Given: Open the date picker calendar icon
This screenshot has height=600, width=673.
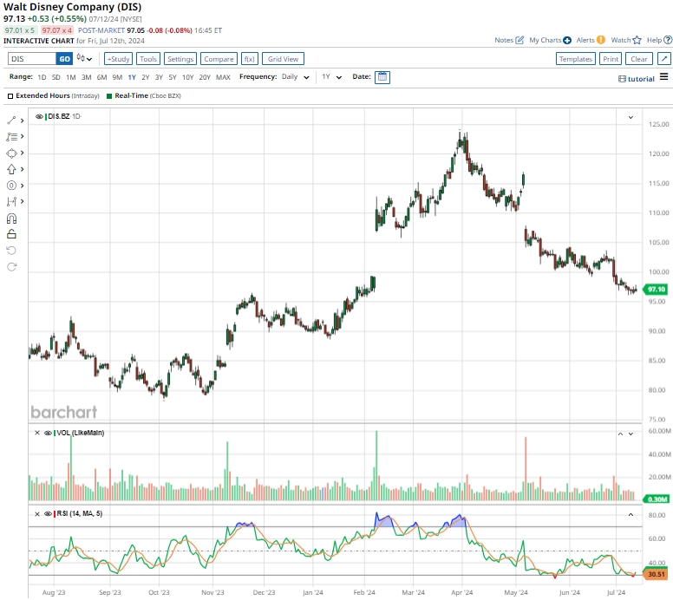Looking at the screenshot, I should pos(382,77).
